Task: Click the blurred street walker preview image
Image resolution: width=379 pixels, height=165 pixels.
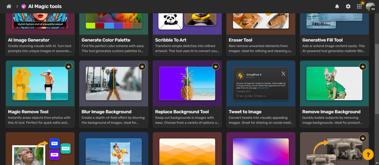Action: pos(114,83)
